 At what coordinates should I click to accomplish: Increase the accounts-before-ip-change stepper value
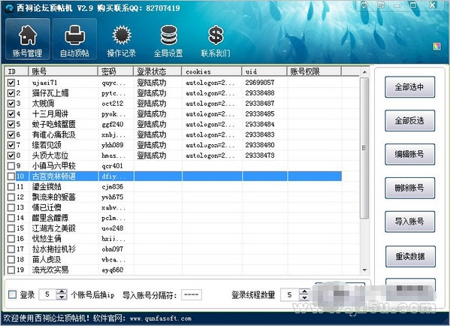[x=62, y=291]
